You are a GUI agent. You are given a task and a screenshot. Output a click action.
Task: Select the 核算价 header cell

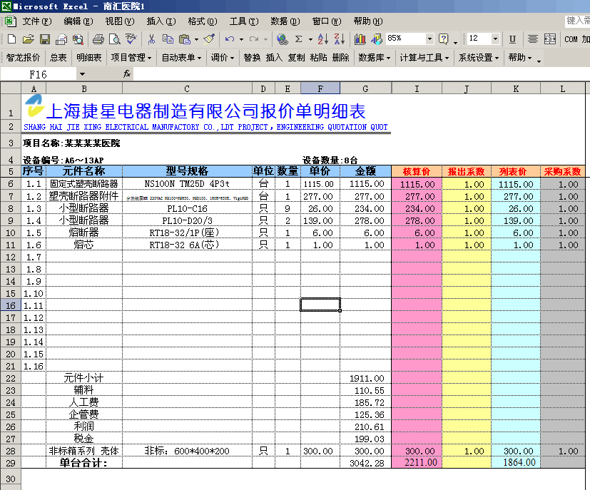tap(417, 171)
